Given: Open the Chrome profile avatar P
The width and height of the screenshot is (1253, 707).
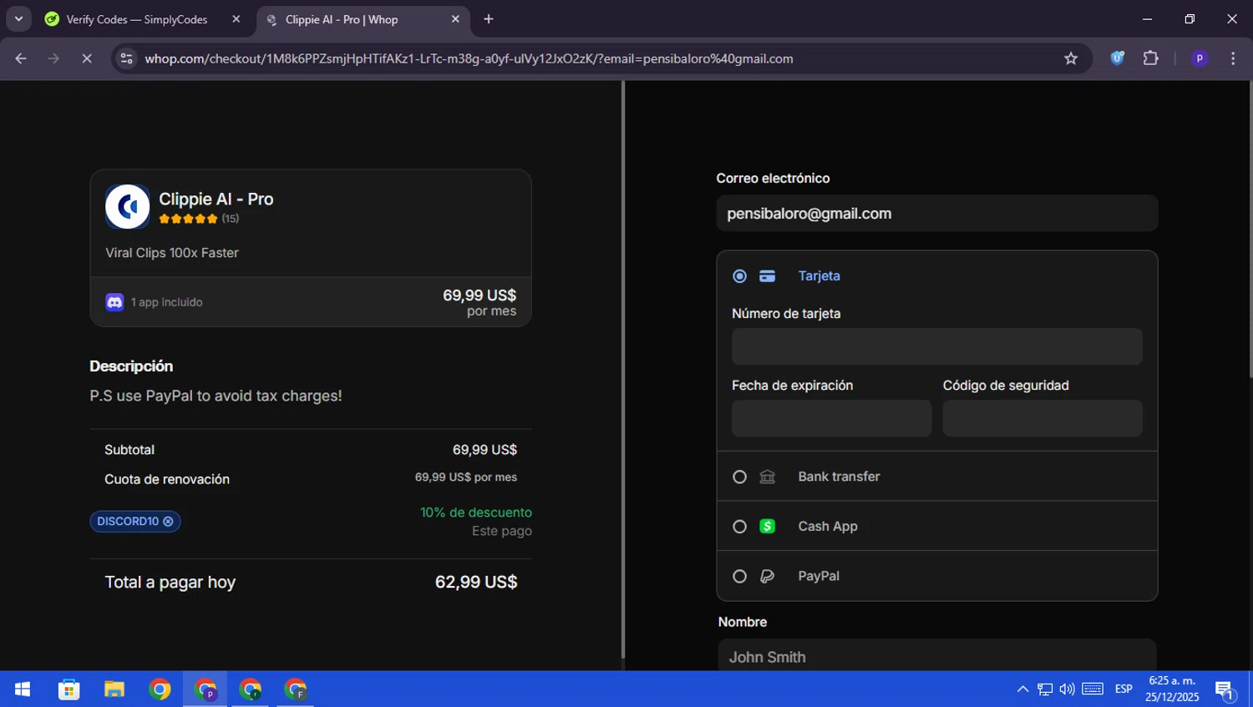Looking at the screenshot, I should (x=1200, y=58).
